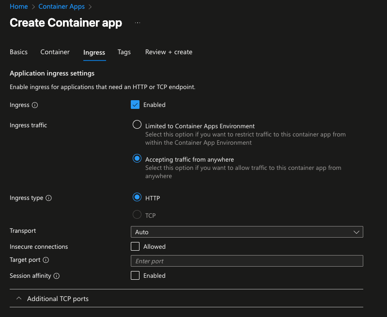Open the Container tab
This screenshot has height=317, width=387.
(x=55, y=52)
